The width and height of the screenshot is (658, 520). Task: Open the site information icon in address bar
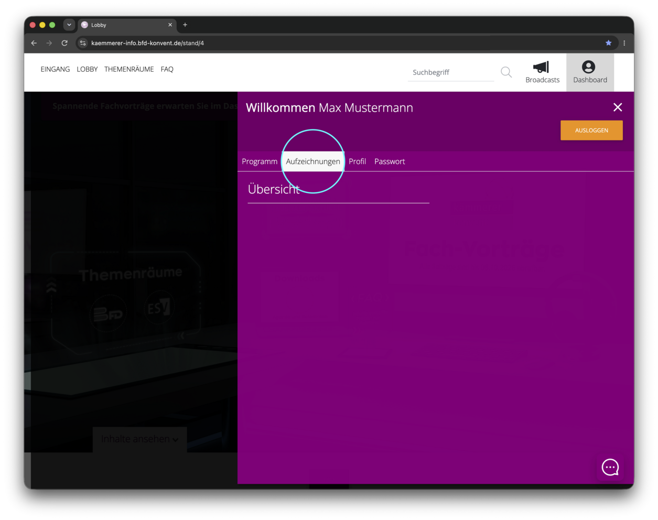coord(83,43)
